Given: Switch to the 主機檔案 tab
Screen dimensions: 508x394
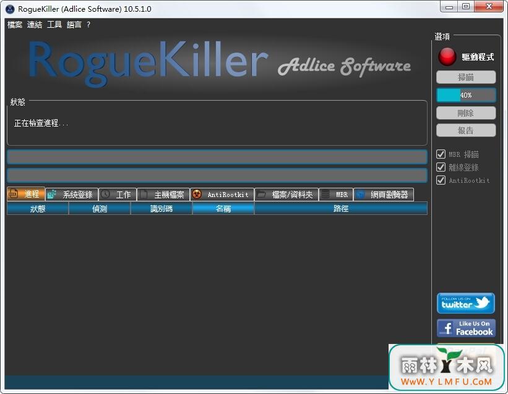Looking at the screenshot, I should pos(163,195).
